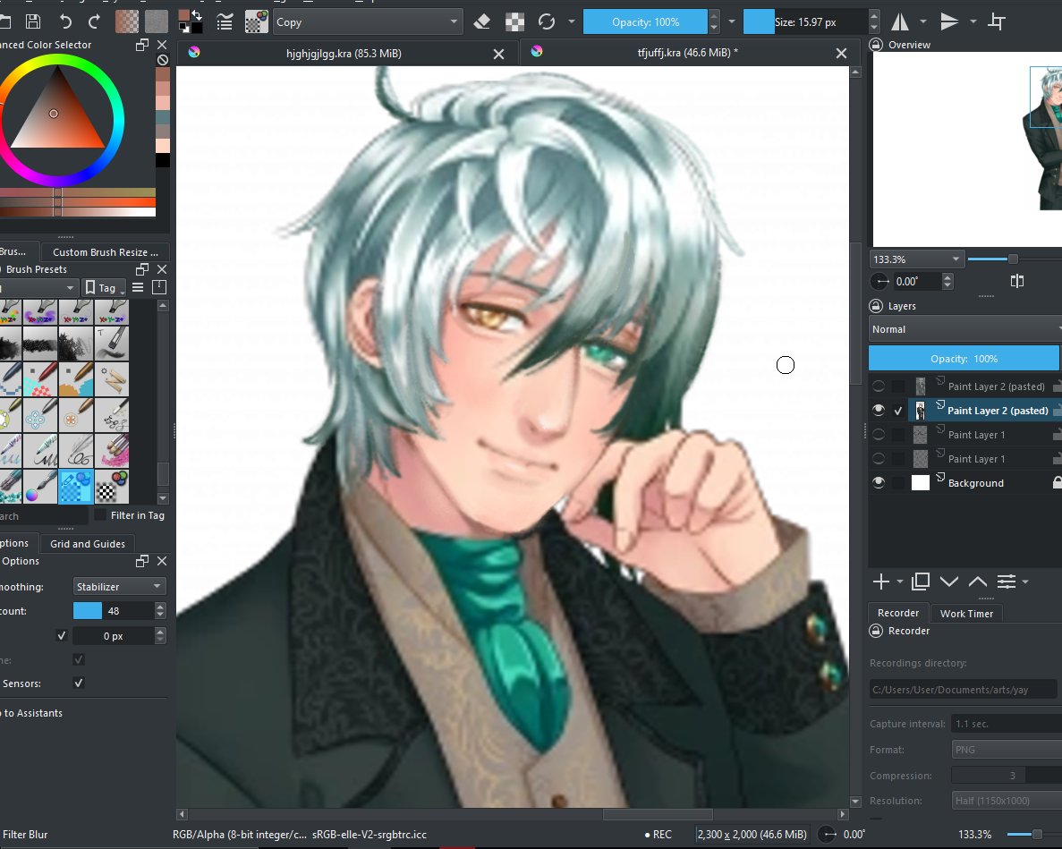Undo the last action

coord(65,21)
